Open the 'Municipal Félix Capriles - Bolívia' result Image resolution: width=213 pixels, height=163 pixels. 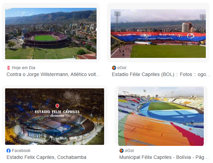tap(164, 157)
